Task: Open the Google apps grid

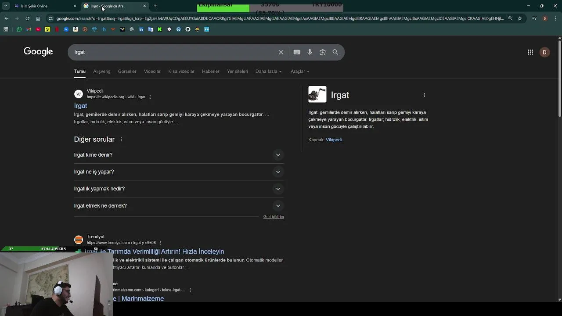Action: tap(530, 52)
